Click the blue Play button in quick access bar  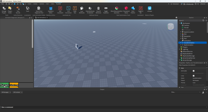[x=15, y=4]
